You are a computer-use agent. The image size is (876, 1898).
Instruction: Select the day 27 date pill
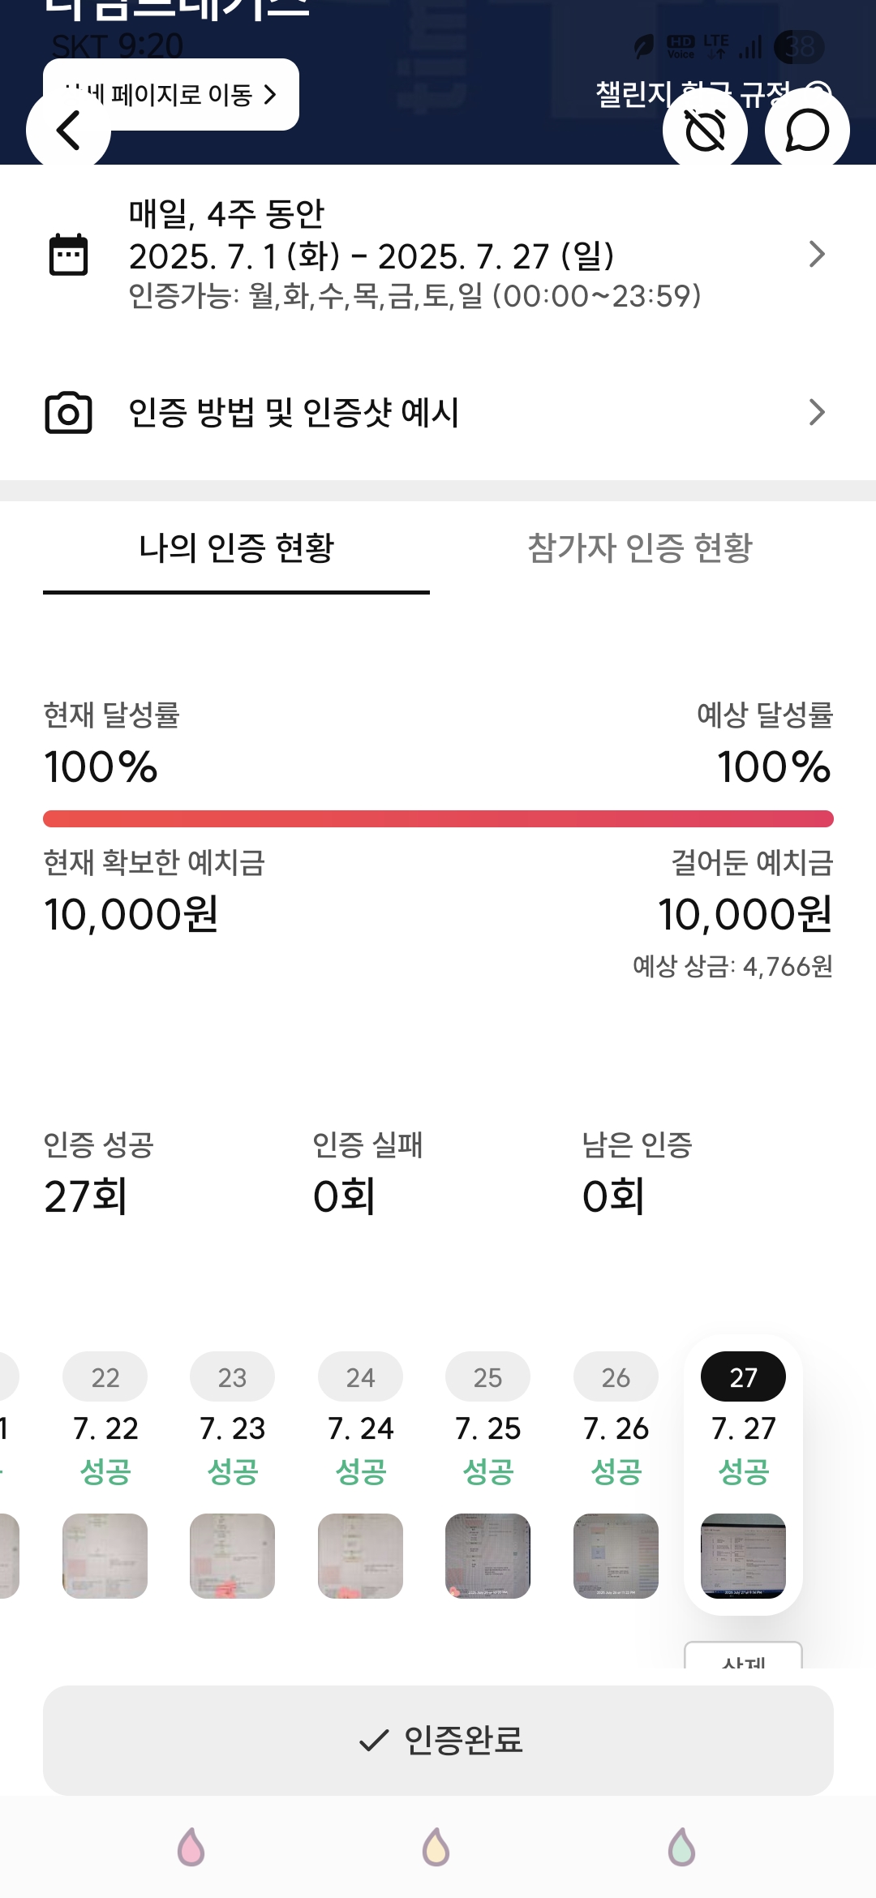743,1376
